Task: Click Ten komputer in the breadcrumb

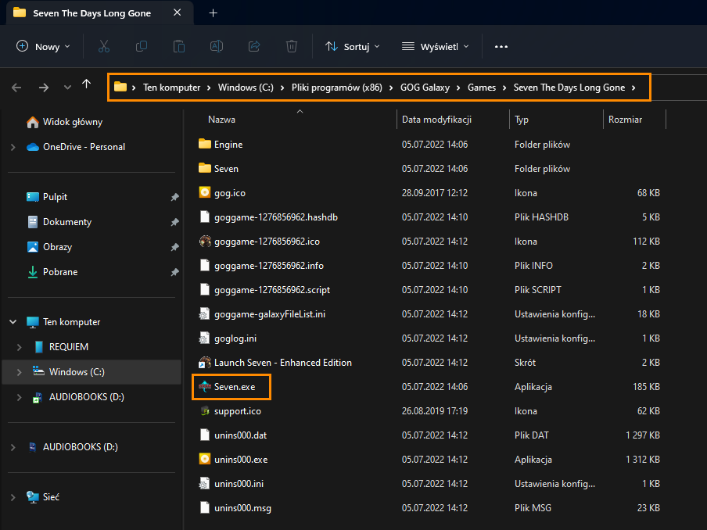Action: point(172,88)
